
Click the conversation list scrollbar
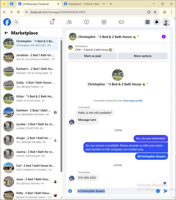(x=61, y=106)
